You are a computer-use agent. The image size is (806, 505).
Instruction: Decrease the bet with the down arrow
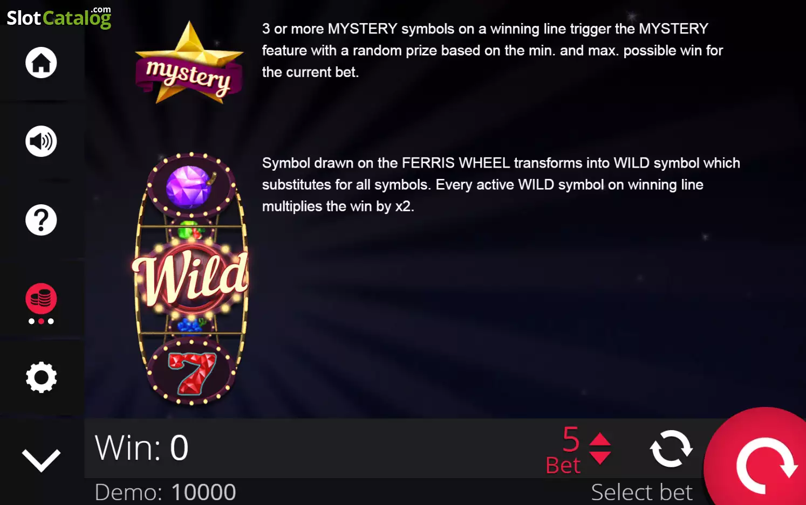pos(600,458)
